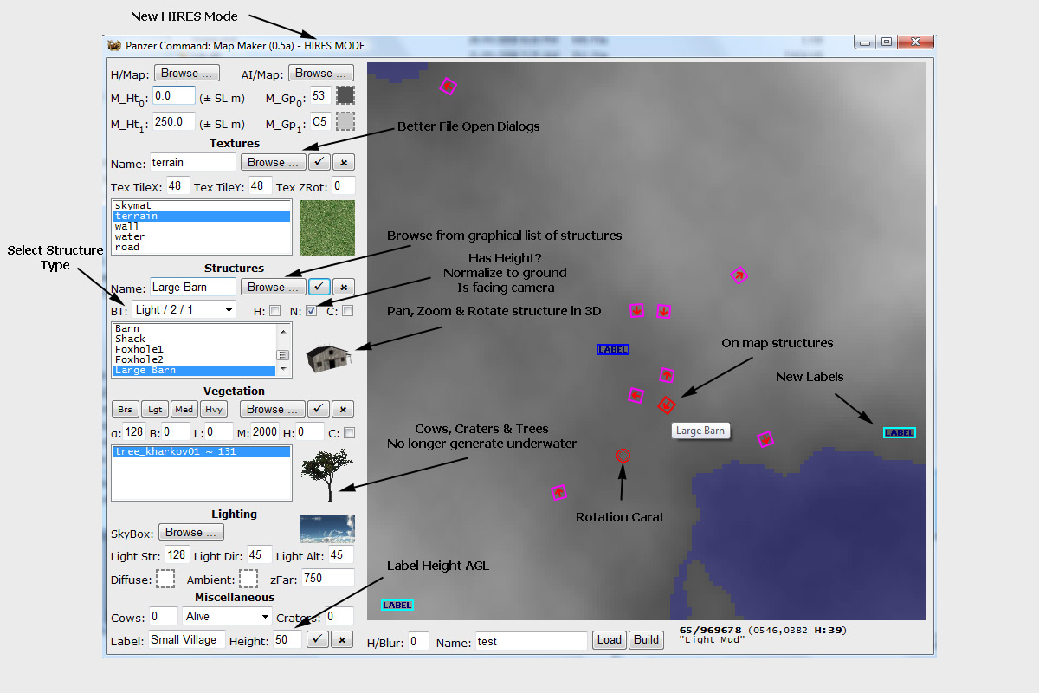Select the Med vegetation density button
This screenshot has width=1039, height=693.
pyautogui.click(x=184, y=409)
